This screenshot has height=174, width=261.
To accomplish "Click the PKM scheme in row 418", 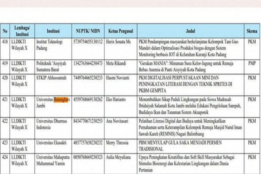I will coord(252,42).
